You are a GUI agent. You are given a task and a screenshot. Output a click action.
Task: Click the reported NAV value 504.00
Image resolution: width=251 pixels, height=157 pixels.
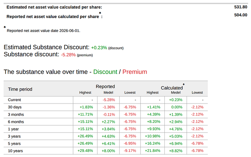(x=240, y=15)
